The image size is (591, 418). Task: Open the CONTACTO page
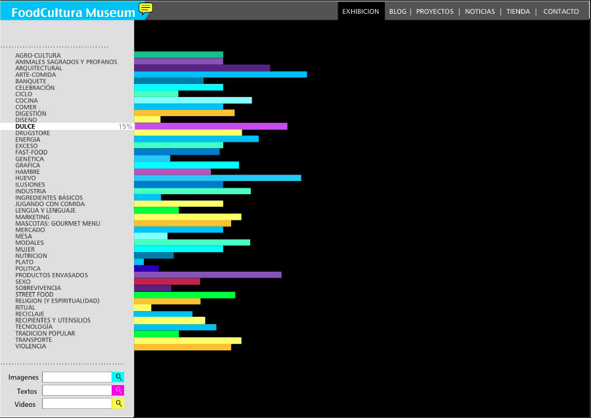(561, 11)
